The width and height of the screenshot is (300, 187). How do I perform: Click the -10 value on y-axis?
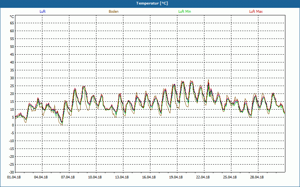pyautogui.click(x=12, y=141)
